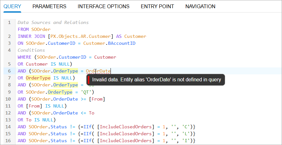Click line number 14 in the gutter

(x=9, y=126)
